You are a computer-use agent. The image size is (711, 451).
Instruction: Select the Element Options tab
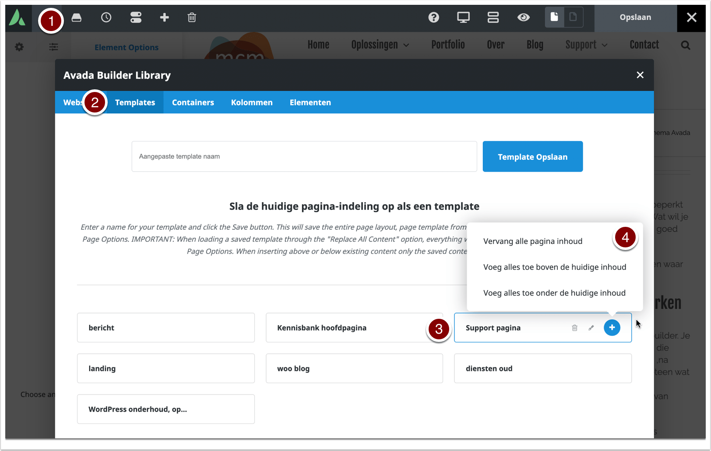127,47
